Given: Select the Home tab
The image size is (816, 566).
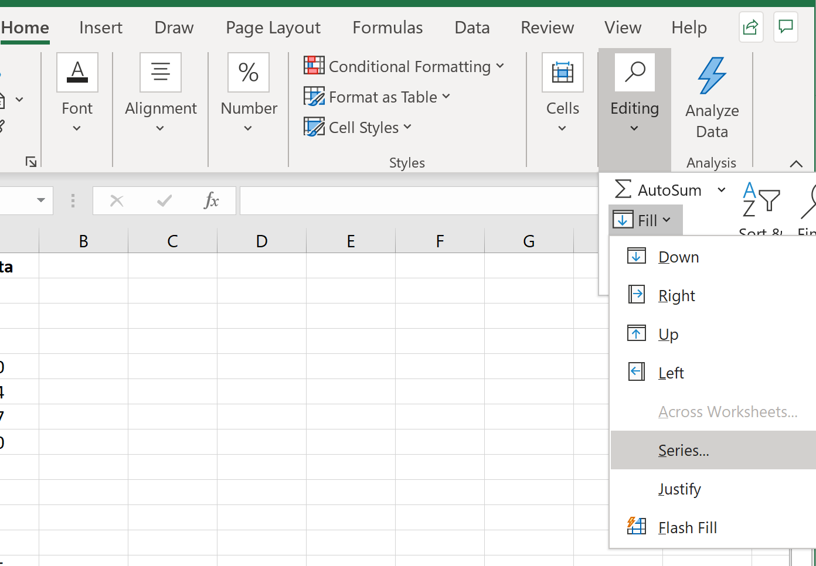Looking at the screenshot, I should pyautogui.click(x=25, y=28).
